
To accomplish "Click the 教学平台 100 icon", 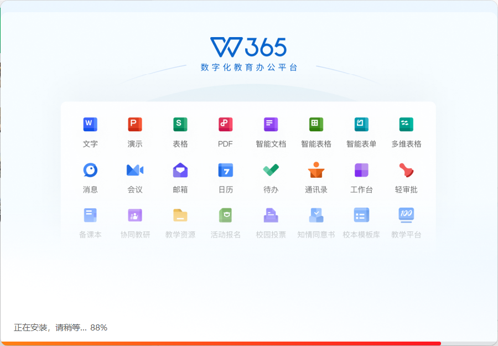I will [x=406, y=215].
